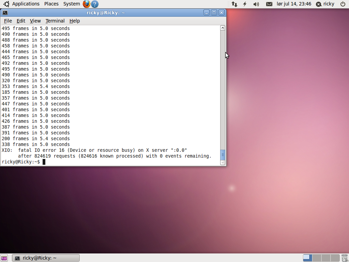Screen dimensions: 349x262
Task: Open the Places menu
Action: [51, 4]
